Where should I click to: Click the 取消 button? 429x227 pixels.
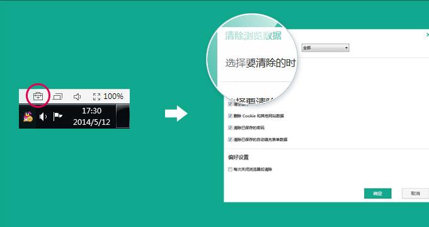(415, 194)
